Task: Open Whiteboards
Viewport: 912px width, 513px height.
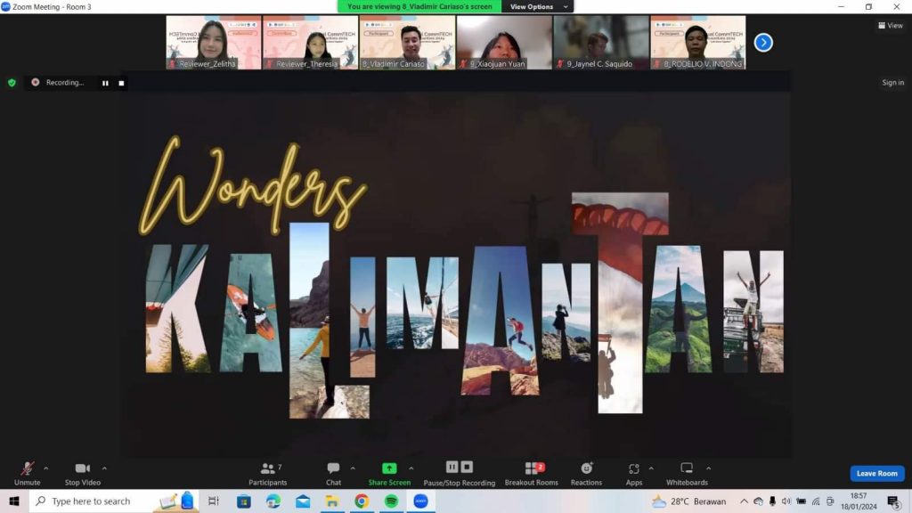Action: click(x=687, y=474)
